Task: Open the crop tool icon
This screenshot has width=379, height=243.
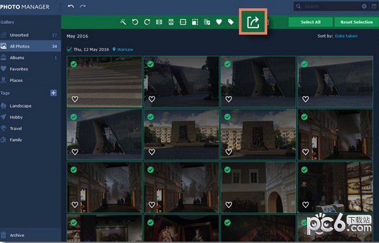Action: [x=183, y=22]
